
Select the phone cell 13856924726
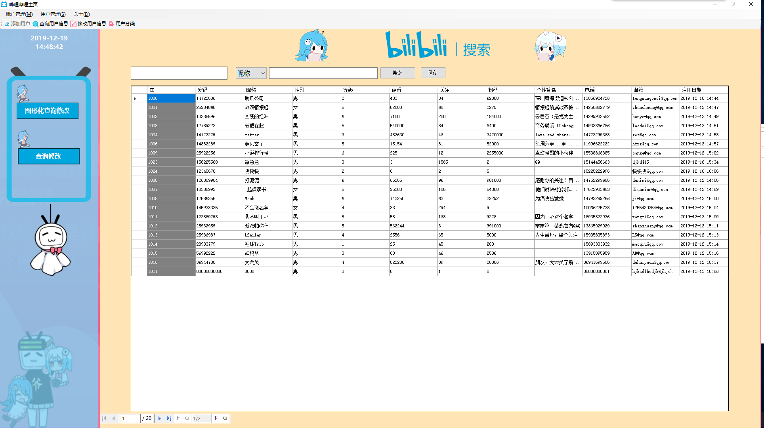click(606, 98)
